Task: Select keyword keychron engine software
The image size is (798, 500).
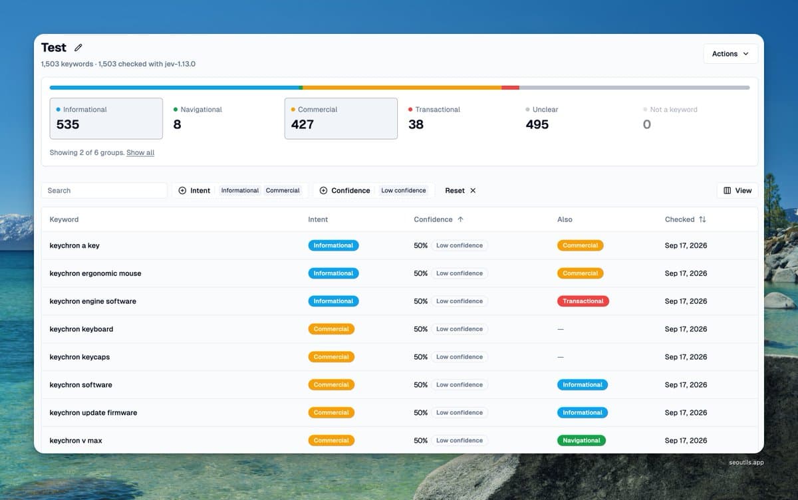Action: pos(92,301)
